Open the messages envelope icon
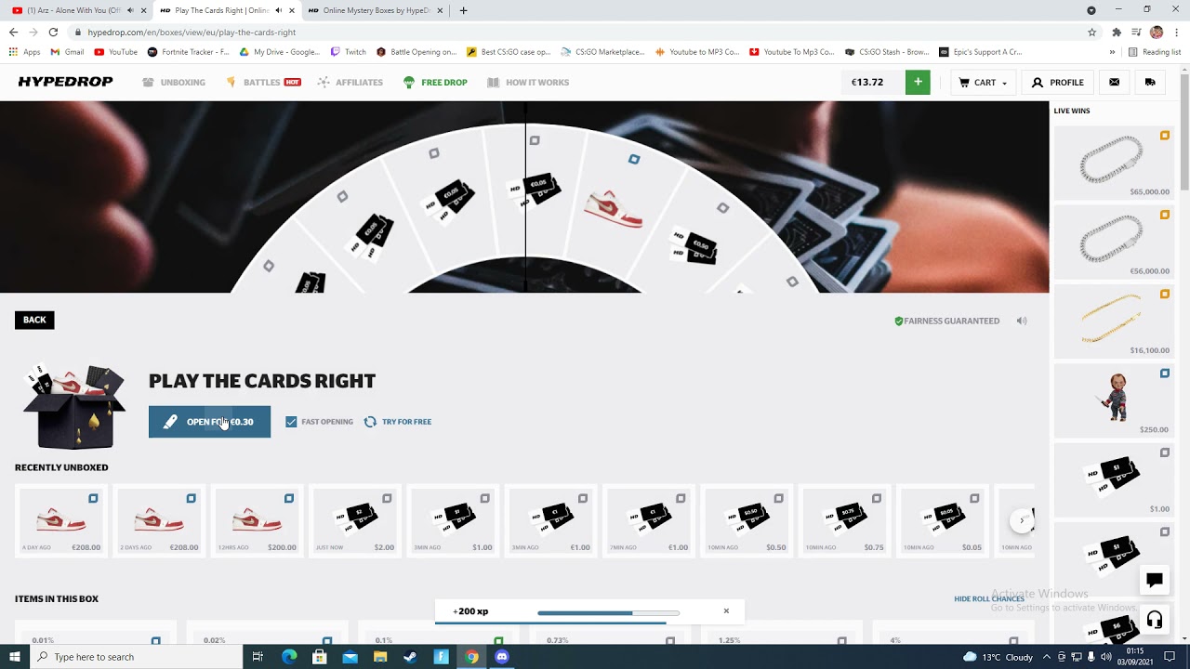The height and width of the screenshot is (669, 1190). [1114, 82]
